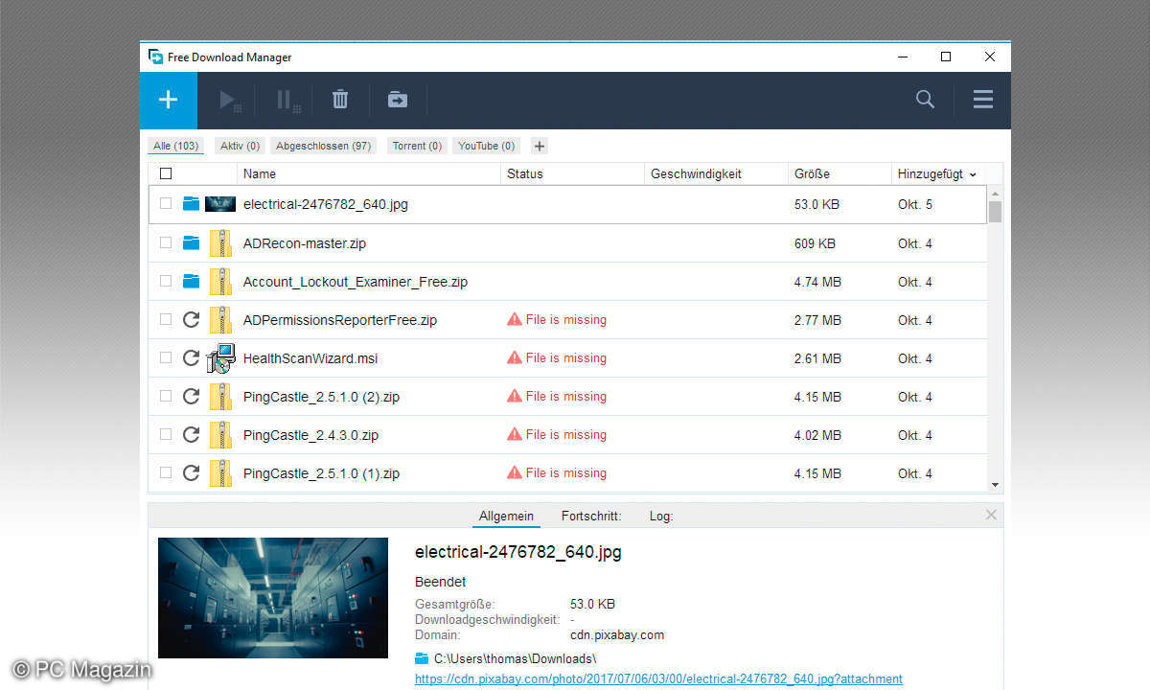1150x690 pixels.
Task: Click the electrical image preview thumbnail
Action: [x=273, y=598]
